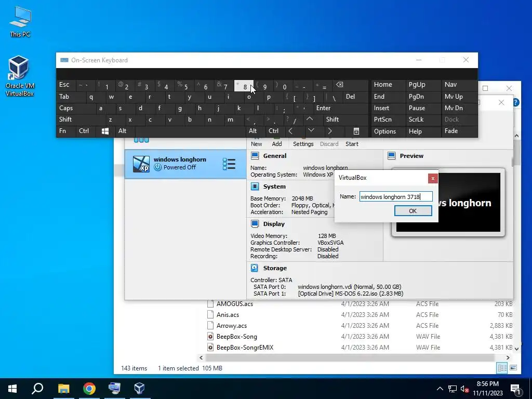Click the Name field in VirtualBox dialog
This screenshot has width=532, height=399.
point(396,196)
